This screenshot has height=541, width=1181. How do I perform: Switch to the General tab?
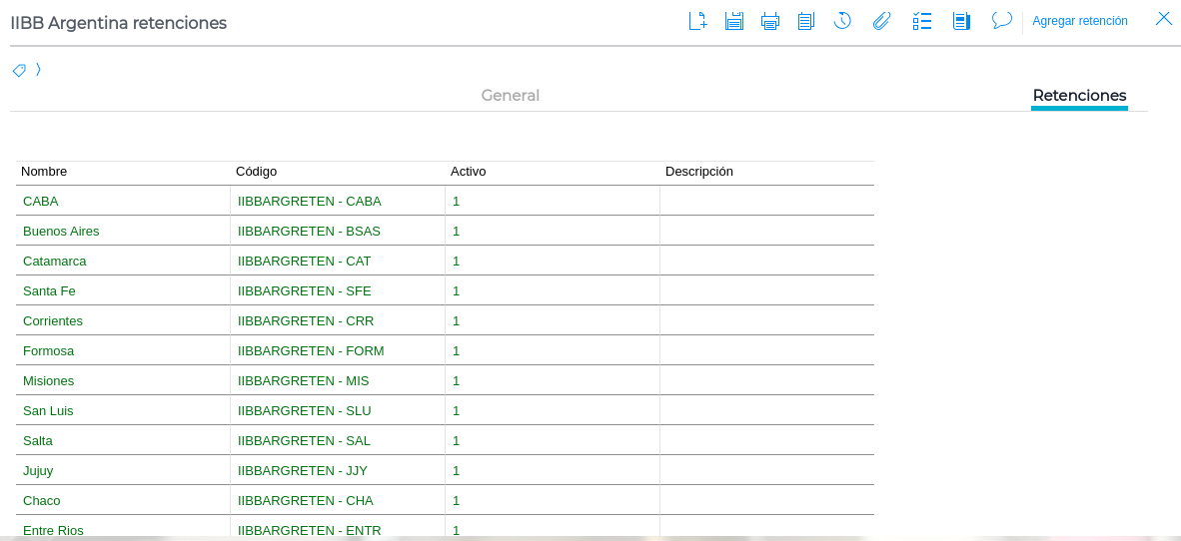click(x=510, y=96)
